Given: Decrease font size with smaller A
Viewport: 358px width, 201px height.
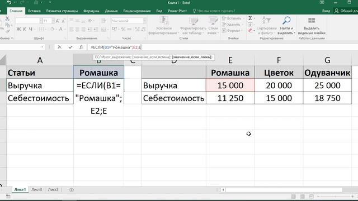Looking at the screenshot, I should [63, 21].
